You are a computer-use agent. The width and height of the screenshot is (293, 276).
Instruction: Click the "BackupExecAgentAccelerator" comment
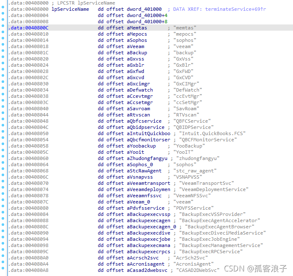click(x=220, y=220)
